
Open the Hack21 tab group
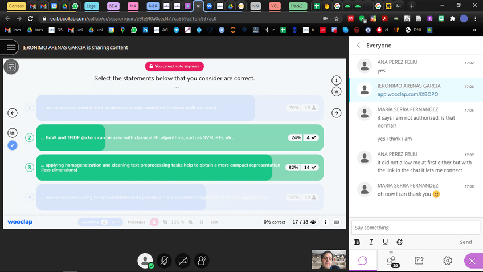click(x=297, y=6)
